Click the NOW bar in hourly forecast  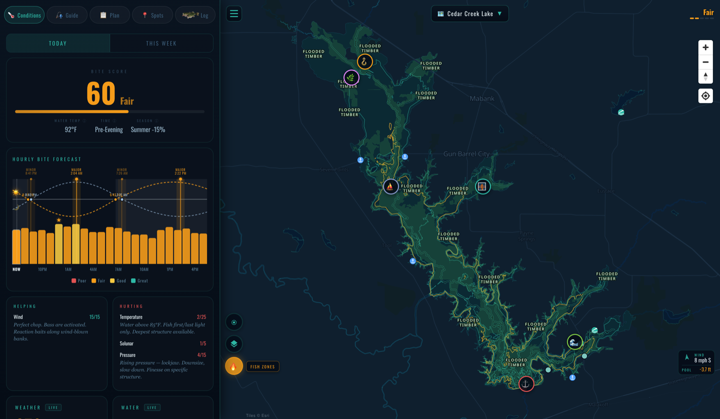click(x=16, y=247)
